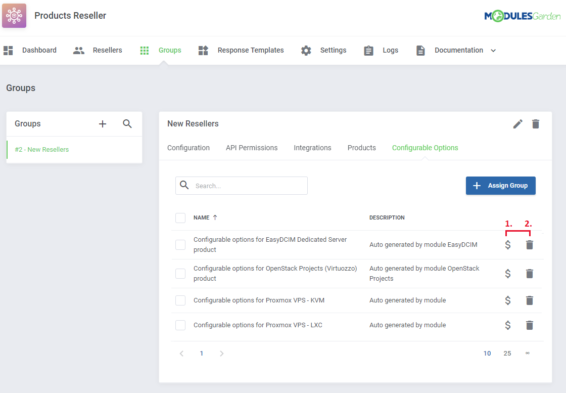Go to previous page arrow
Viewport: 566px width, 393px height.
coord(181,354)
